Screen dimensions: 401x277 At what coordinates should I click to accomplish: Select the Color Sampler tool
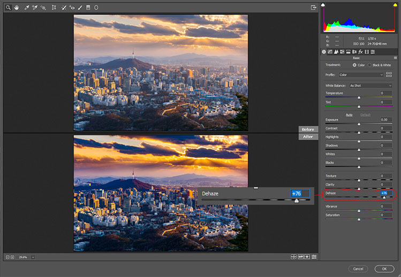pos(34,7)
